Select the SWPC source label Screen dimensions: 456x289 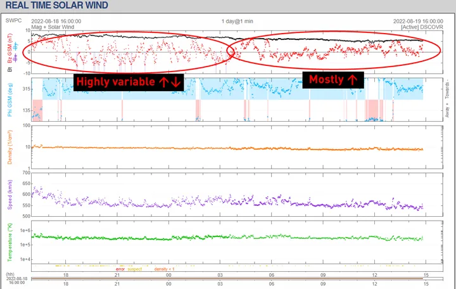[13, 21]
